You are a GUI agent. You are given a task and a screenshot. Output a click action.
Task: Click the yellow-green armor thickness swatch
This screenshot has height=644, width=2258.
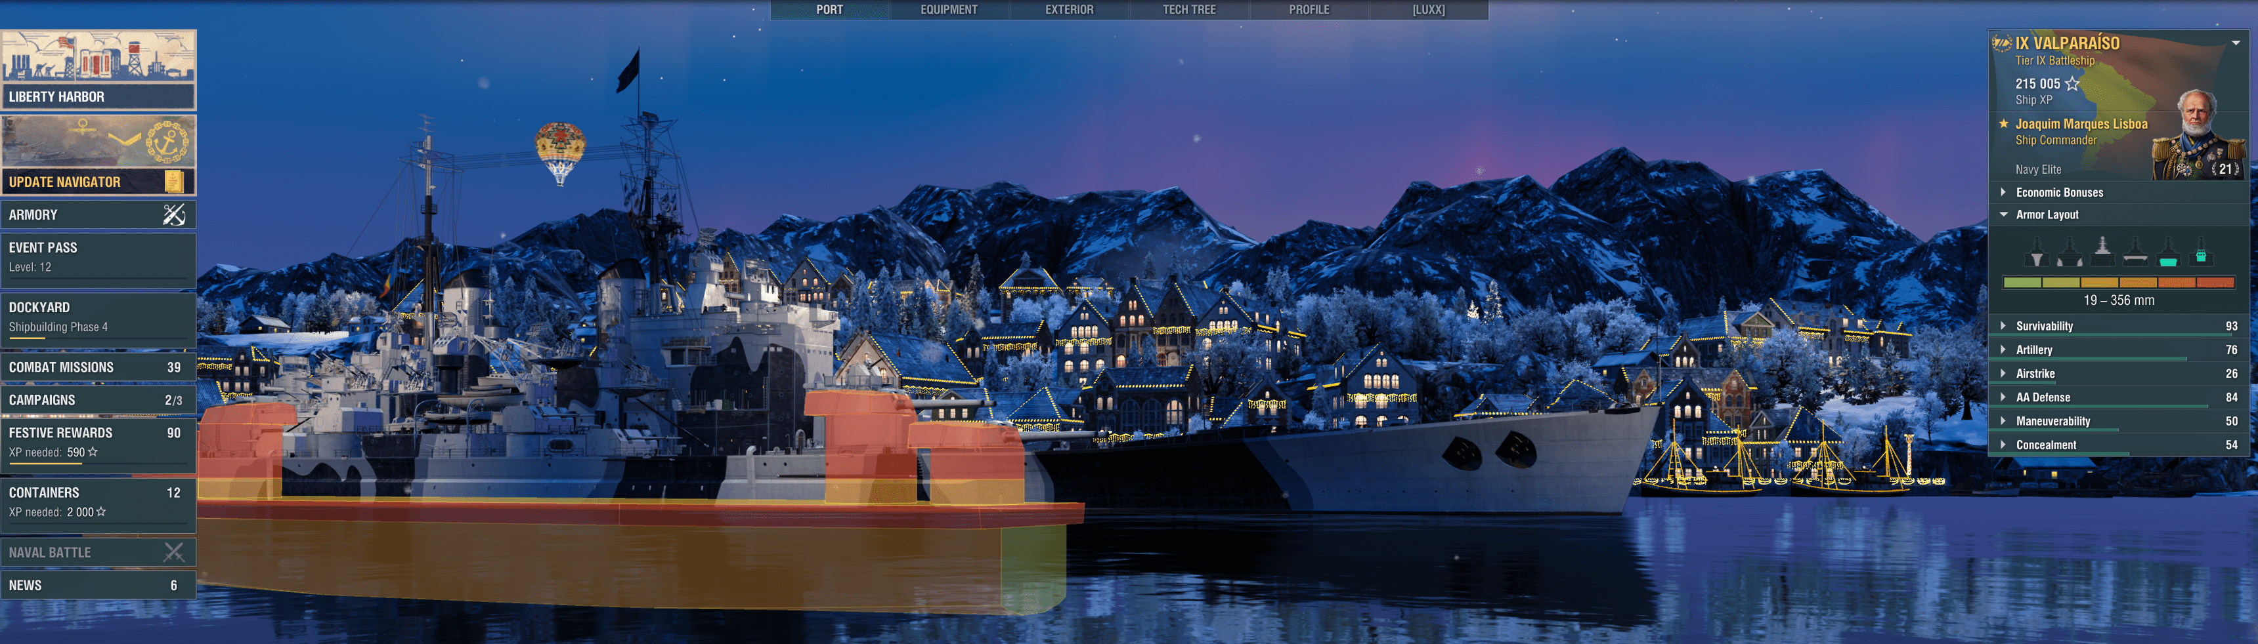(x=2061, y=283)
